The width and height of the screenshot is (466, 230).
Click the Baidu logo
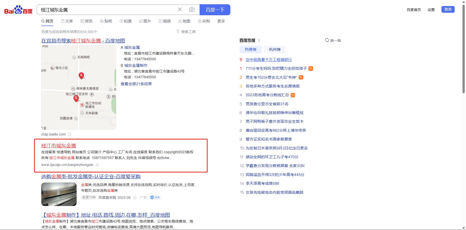[x=18, y=10]
